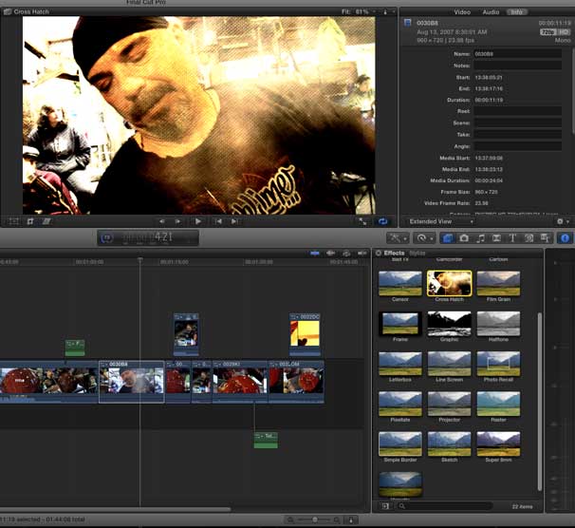Open the Generators browser icon

click(x=529, y=237)
